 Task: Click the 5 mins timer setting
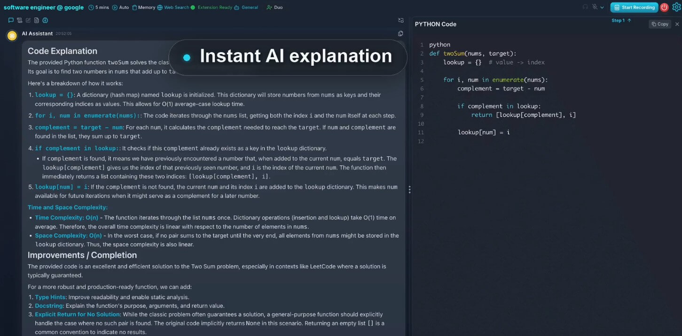click(x=99, y=8)
